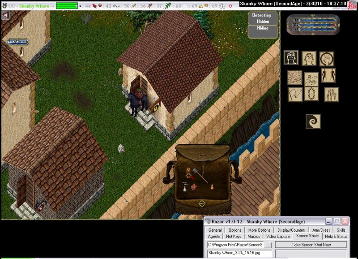This screenshot has height=259, width=358.
Task: Select the Skills tab in Razor
Action: click(341, 230)
